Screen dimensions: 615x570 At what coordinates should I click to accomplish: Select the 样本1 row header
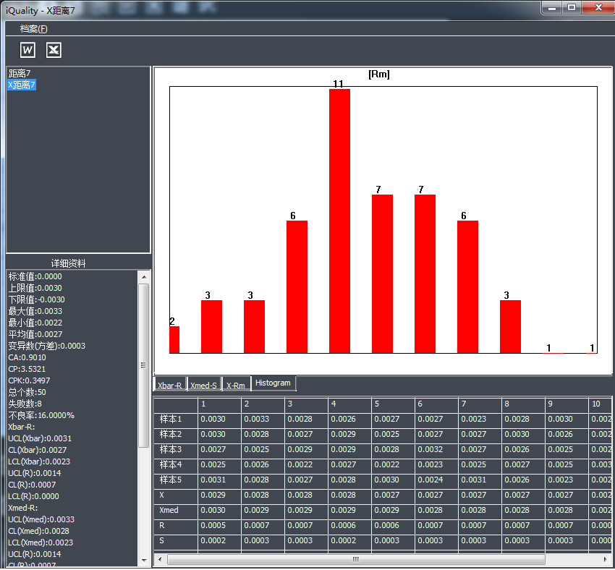pyautogui.click(x=171, y=420)
